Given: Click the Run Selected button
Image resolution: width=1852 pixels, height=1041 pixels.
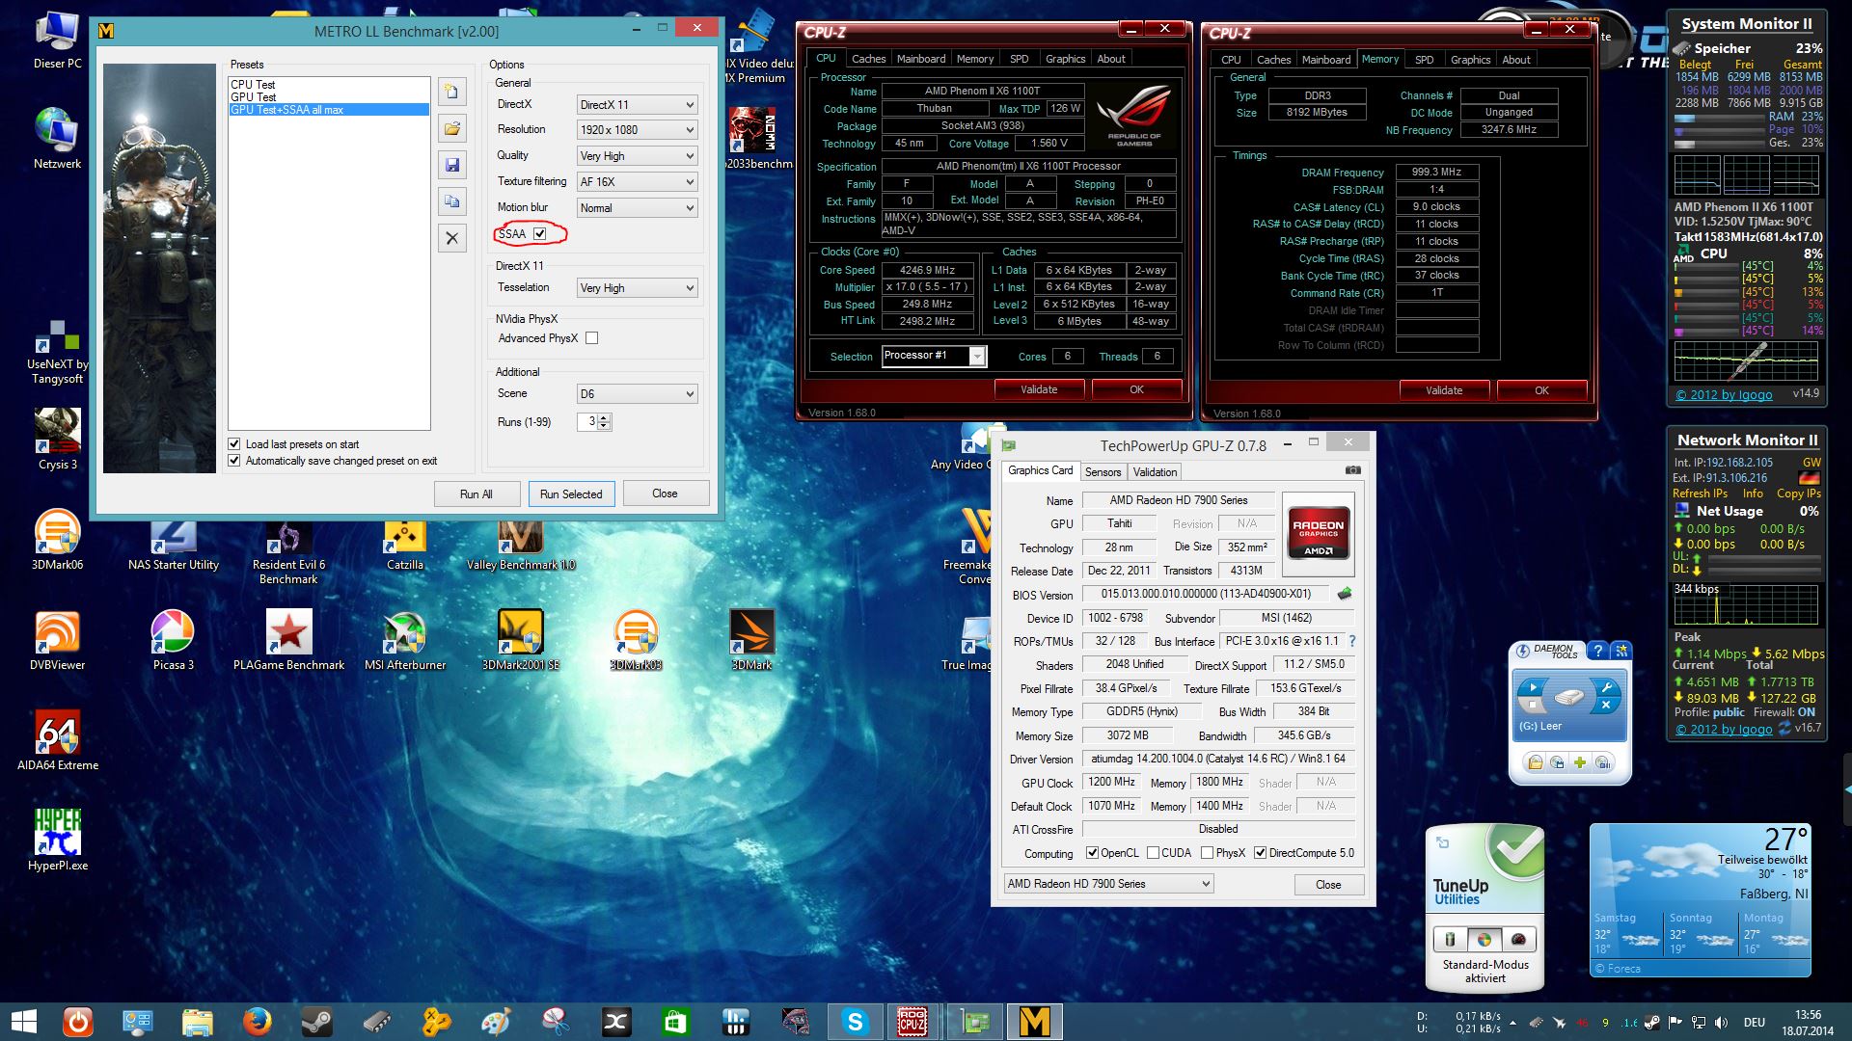Looking at the screenshot, I should point(571,494).
